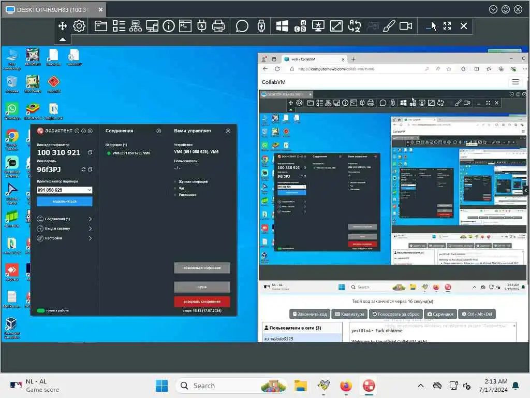The width and height of the screenshot is (530, 398).
Task: Click down-arrow circle beside ассистент title
Action: 83,131
